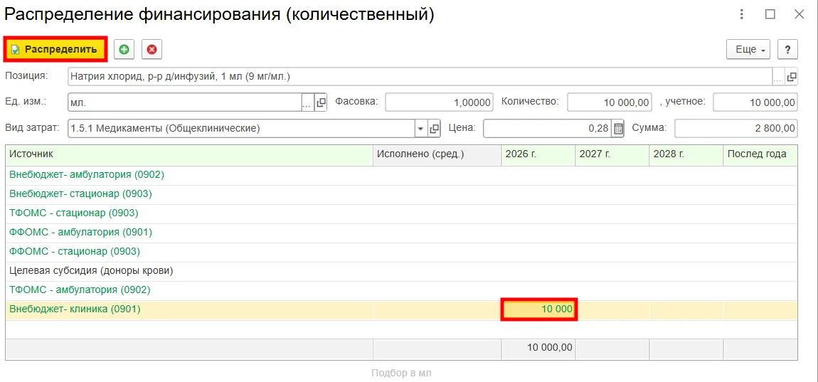The width and height of the screenshot is (818, 382).
Task: Open the Позиция item card icon
Action: (x=792, y=77)
